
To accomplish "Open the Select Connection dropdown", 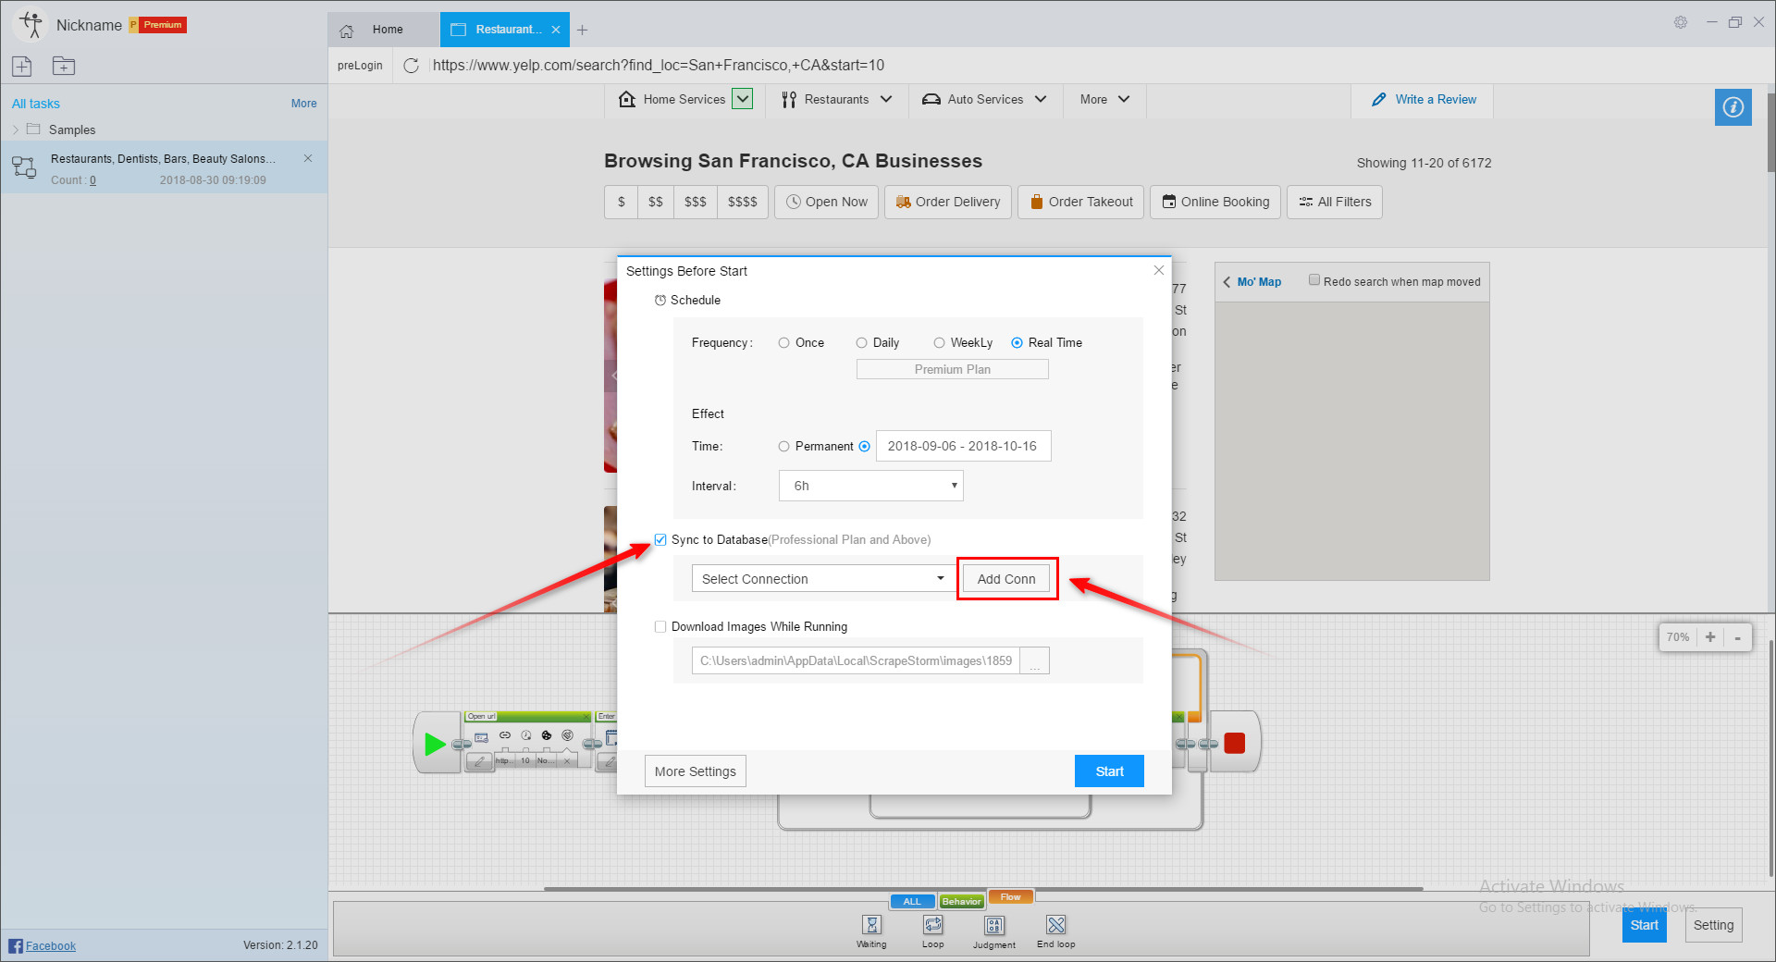I will [x=822, y=578].
